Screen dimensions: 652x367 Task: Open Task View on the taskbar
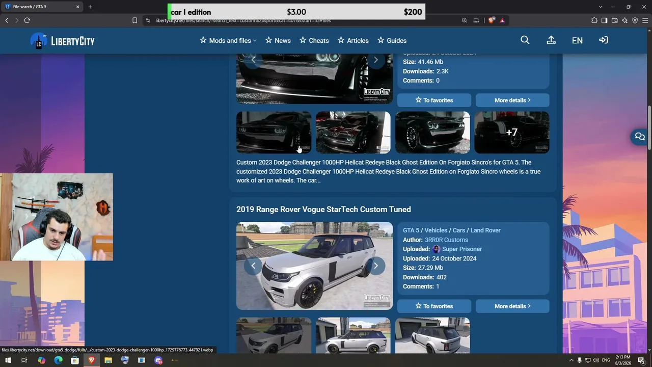click(x=24, y=360)
